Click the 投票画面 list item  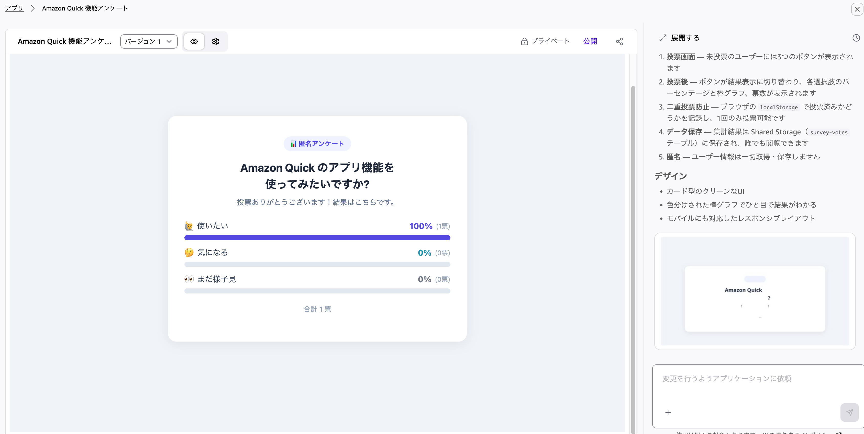pyautogui.click(x=759, y=62)
